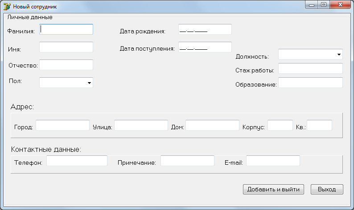
Task: Focus the Улица input box
Action: pyautogui.click(x=141, y=125)
